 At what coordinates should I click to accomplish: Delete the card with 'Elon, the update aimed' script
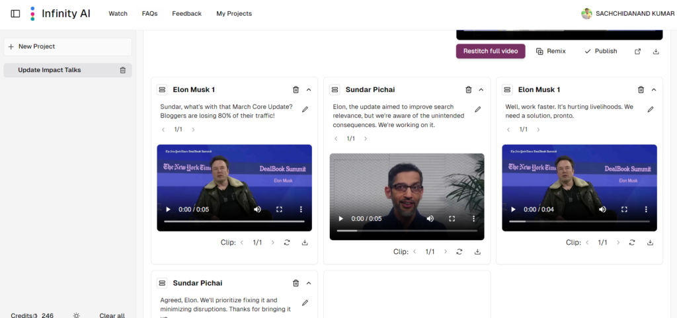[x=468, y=90]
